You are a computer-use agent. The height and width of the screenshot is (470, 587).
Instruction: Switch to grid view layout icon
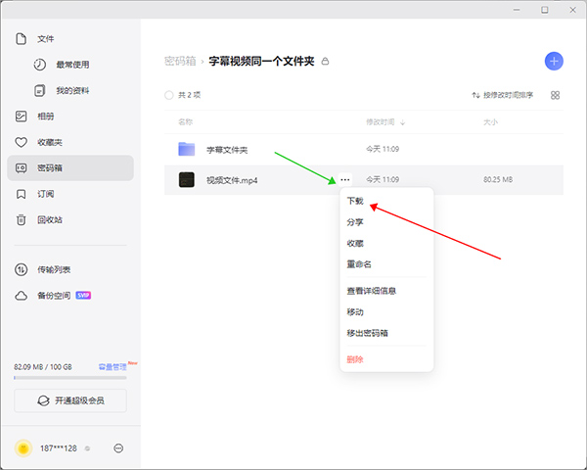pos(555,95)
